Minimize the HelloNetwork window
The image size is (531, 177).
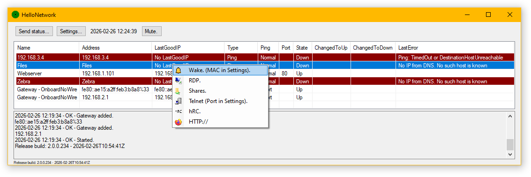(467, 15)
